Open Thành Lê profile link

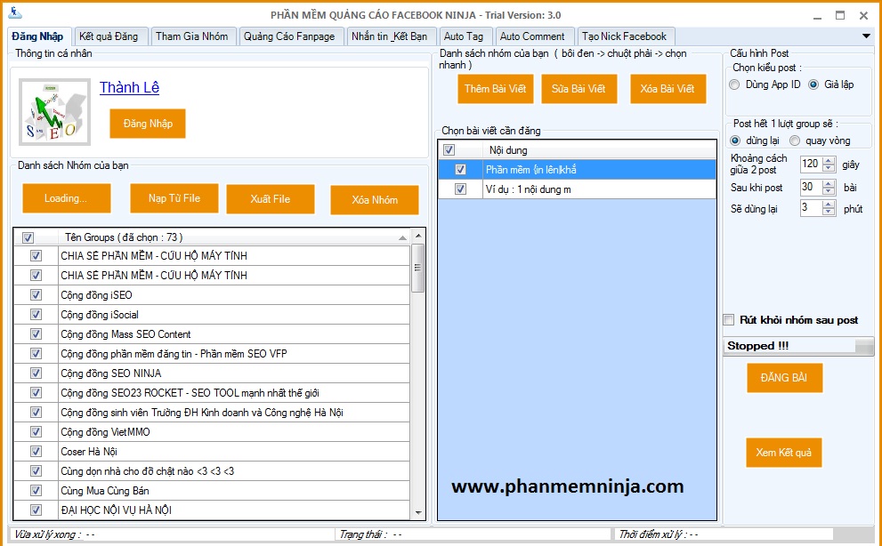(129, 88)
